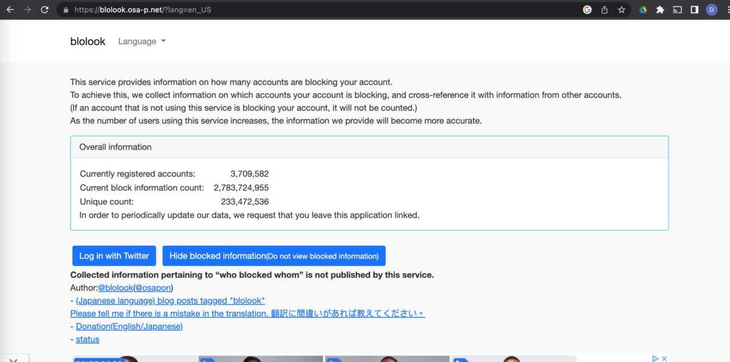Open the Extensions puzzle piece menu

coord(660,10)
